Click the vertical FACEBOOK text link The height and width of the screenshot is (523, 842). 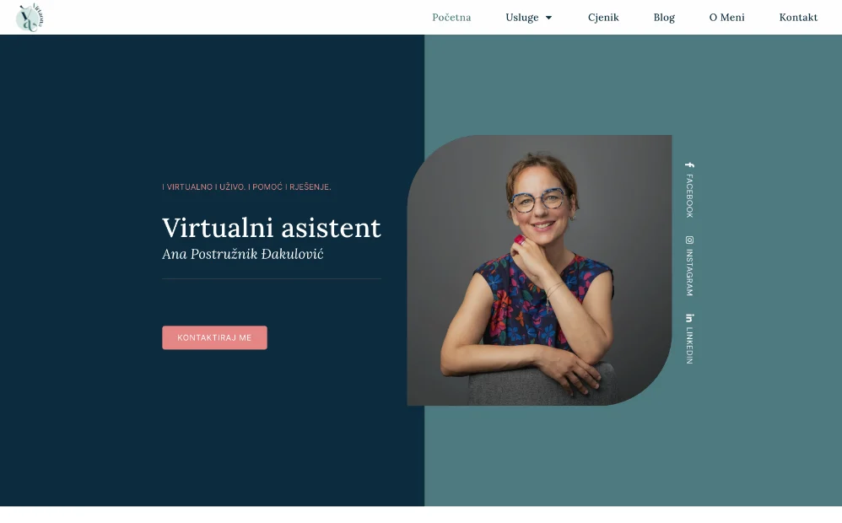click(x=689, y=196)
